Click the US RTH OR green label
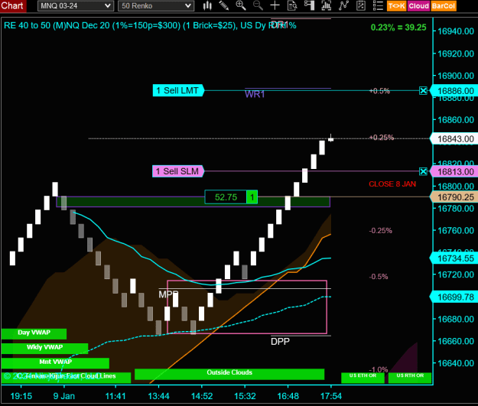The image size is (478, 406). coord(410,378)
